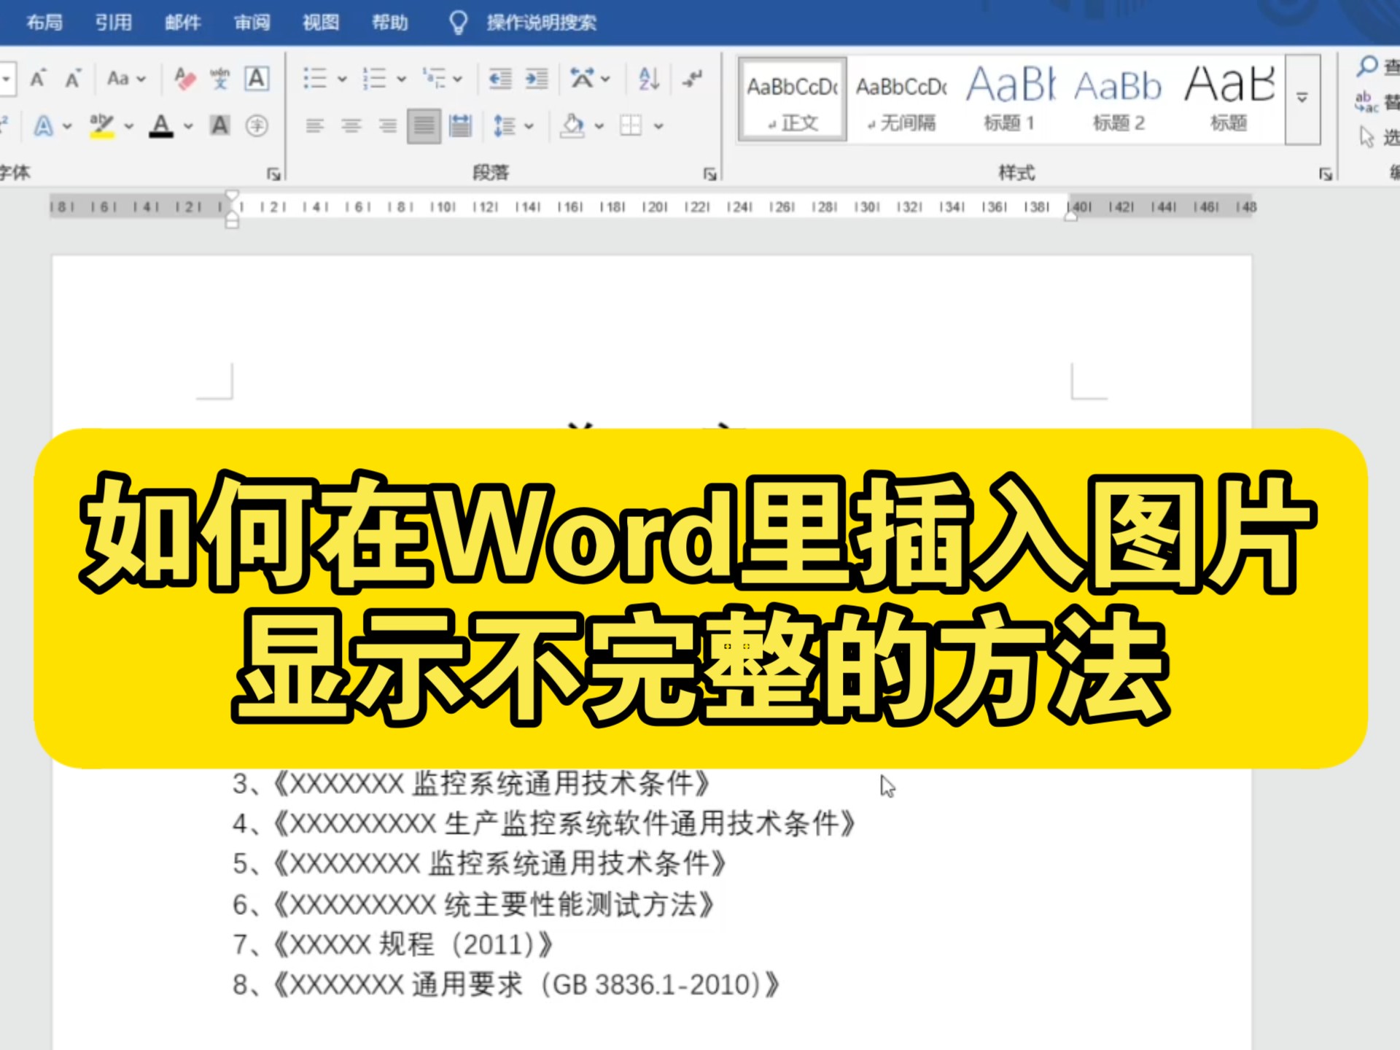Click the Bullets list icon
The width and height of the screenshot is (1400, 1050).
(x=315, y=78)
